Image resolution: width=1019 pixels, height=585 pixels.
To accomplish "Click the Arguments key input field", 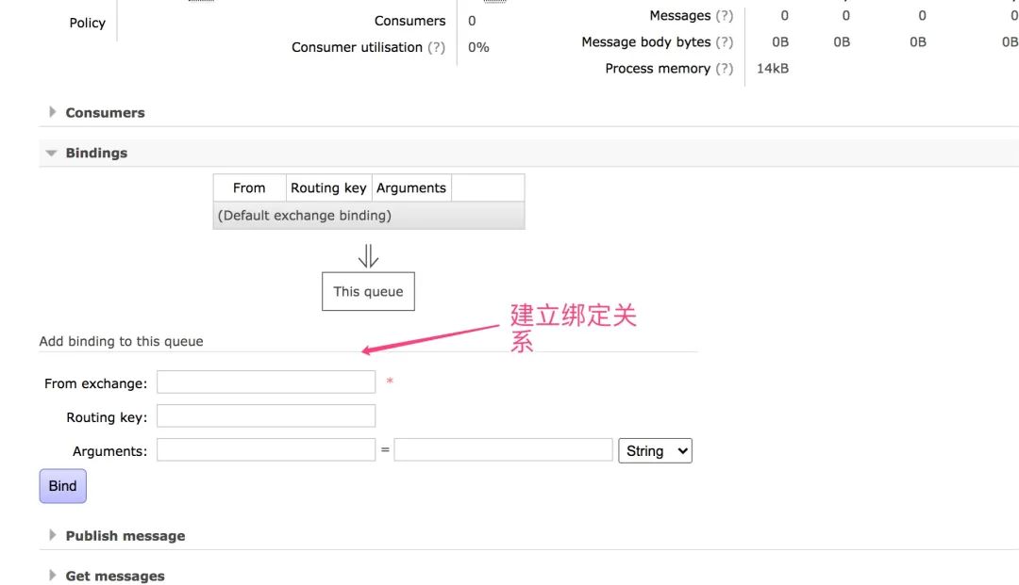I will pyautogui.click(x=266, y=450).
